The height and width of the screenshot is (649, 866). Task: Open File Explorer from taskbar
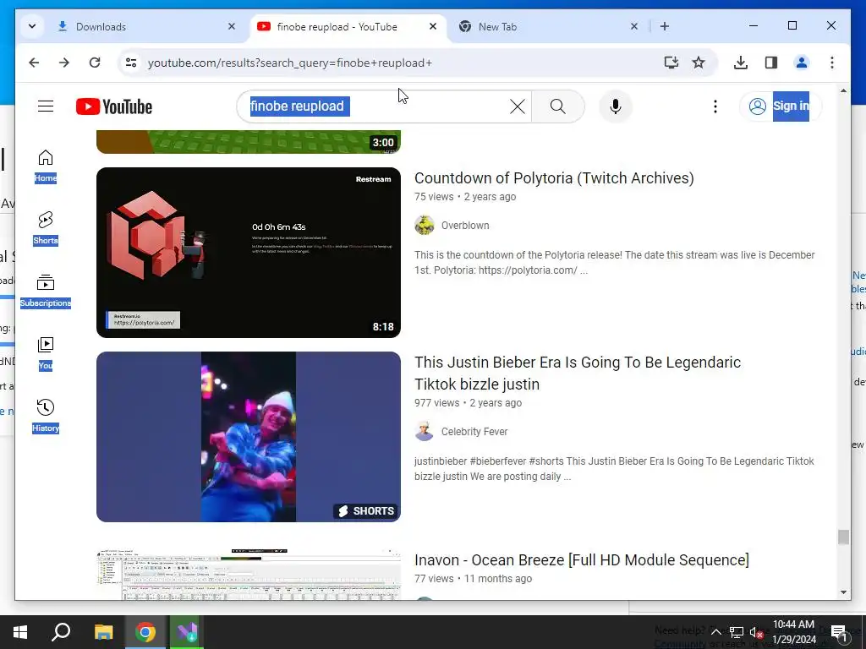point(103,632)
